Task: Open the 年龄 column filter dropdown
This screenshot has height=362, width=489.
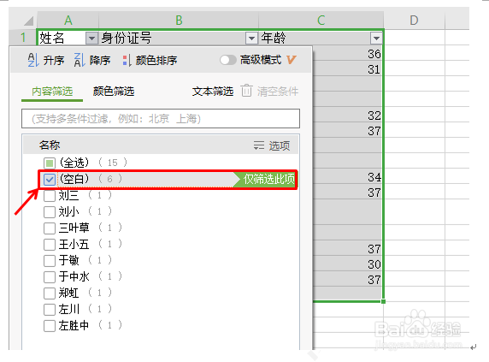Action: click(376, 39)
